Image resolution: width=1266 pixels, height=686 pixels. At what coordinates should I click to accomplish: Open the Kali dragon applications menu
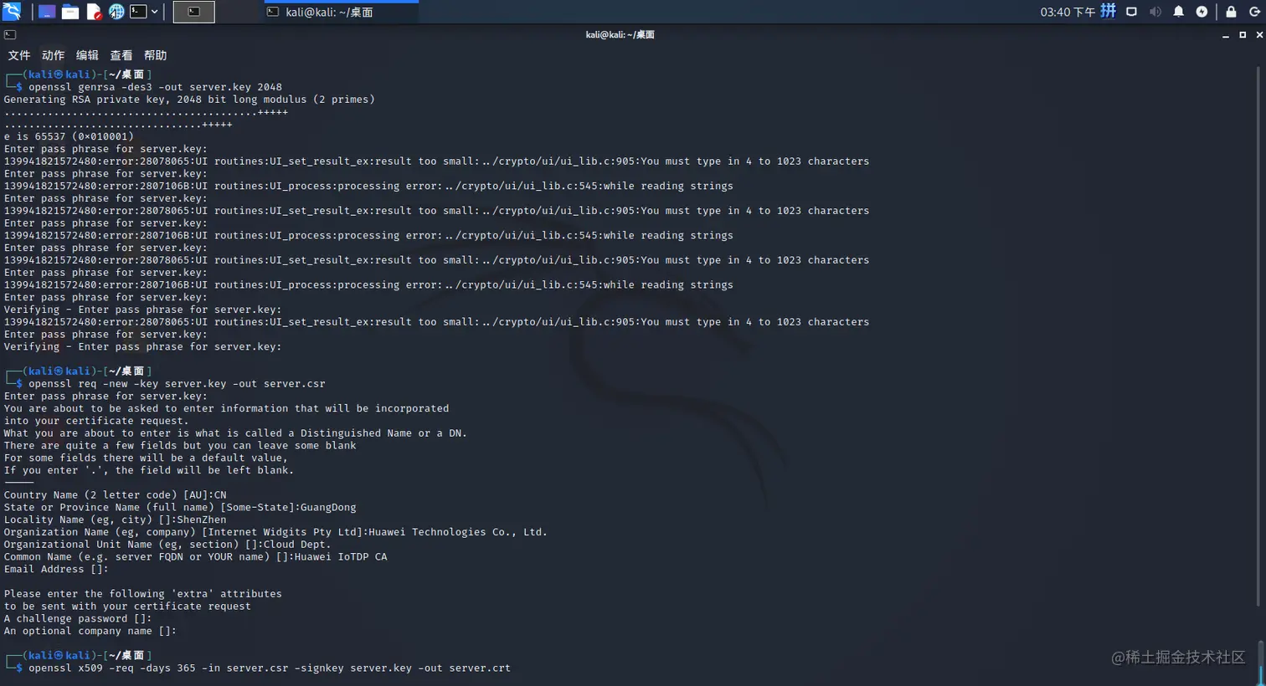[x=12, y=11]
